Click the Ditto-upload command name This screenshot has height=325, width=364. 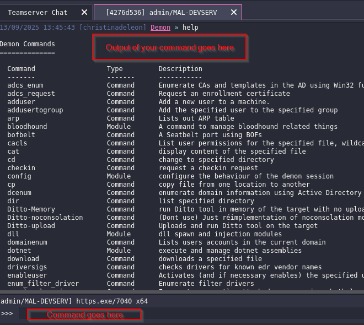[x=31, y=226]
